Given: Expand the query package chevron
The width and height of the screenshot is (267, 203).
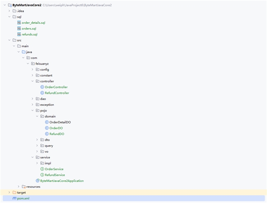Looking at the screenshot, I should (x=37, y=145).
